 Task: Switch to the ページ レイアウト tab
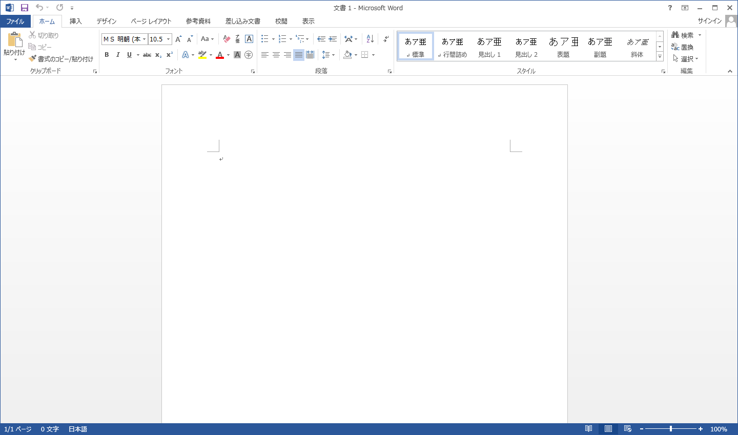tap(151, 21)
